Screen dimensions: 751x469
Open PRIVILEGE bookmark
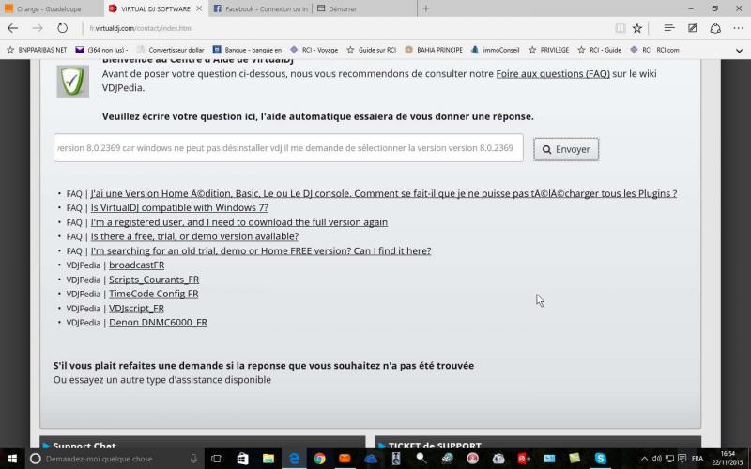(x=549, y=50)
